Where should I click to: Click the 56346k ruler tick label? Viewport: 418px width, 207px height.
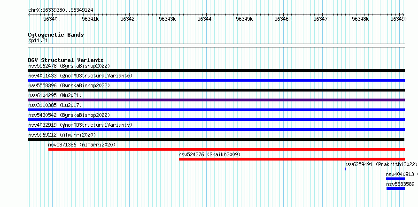point(283,19)
